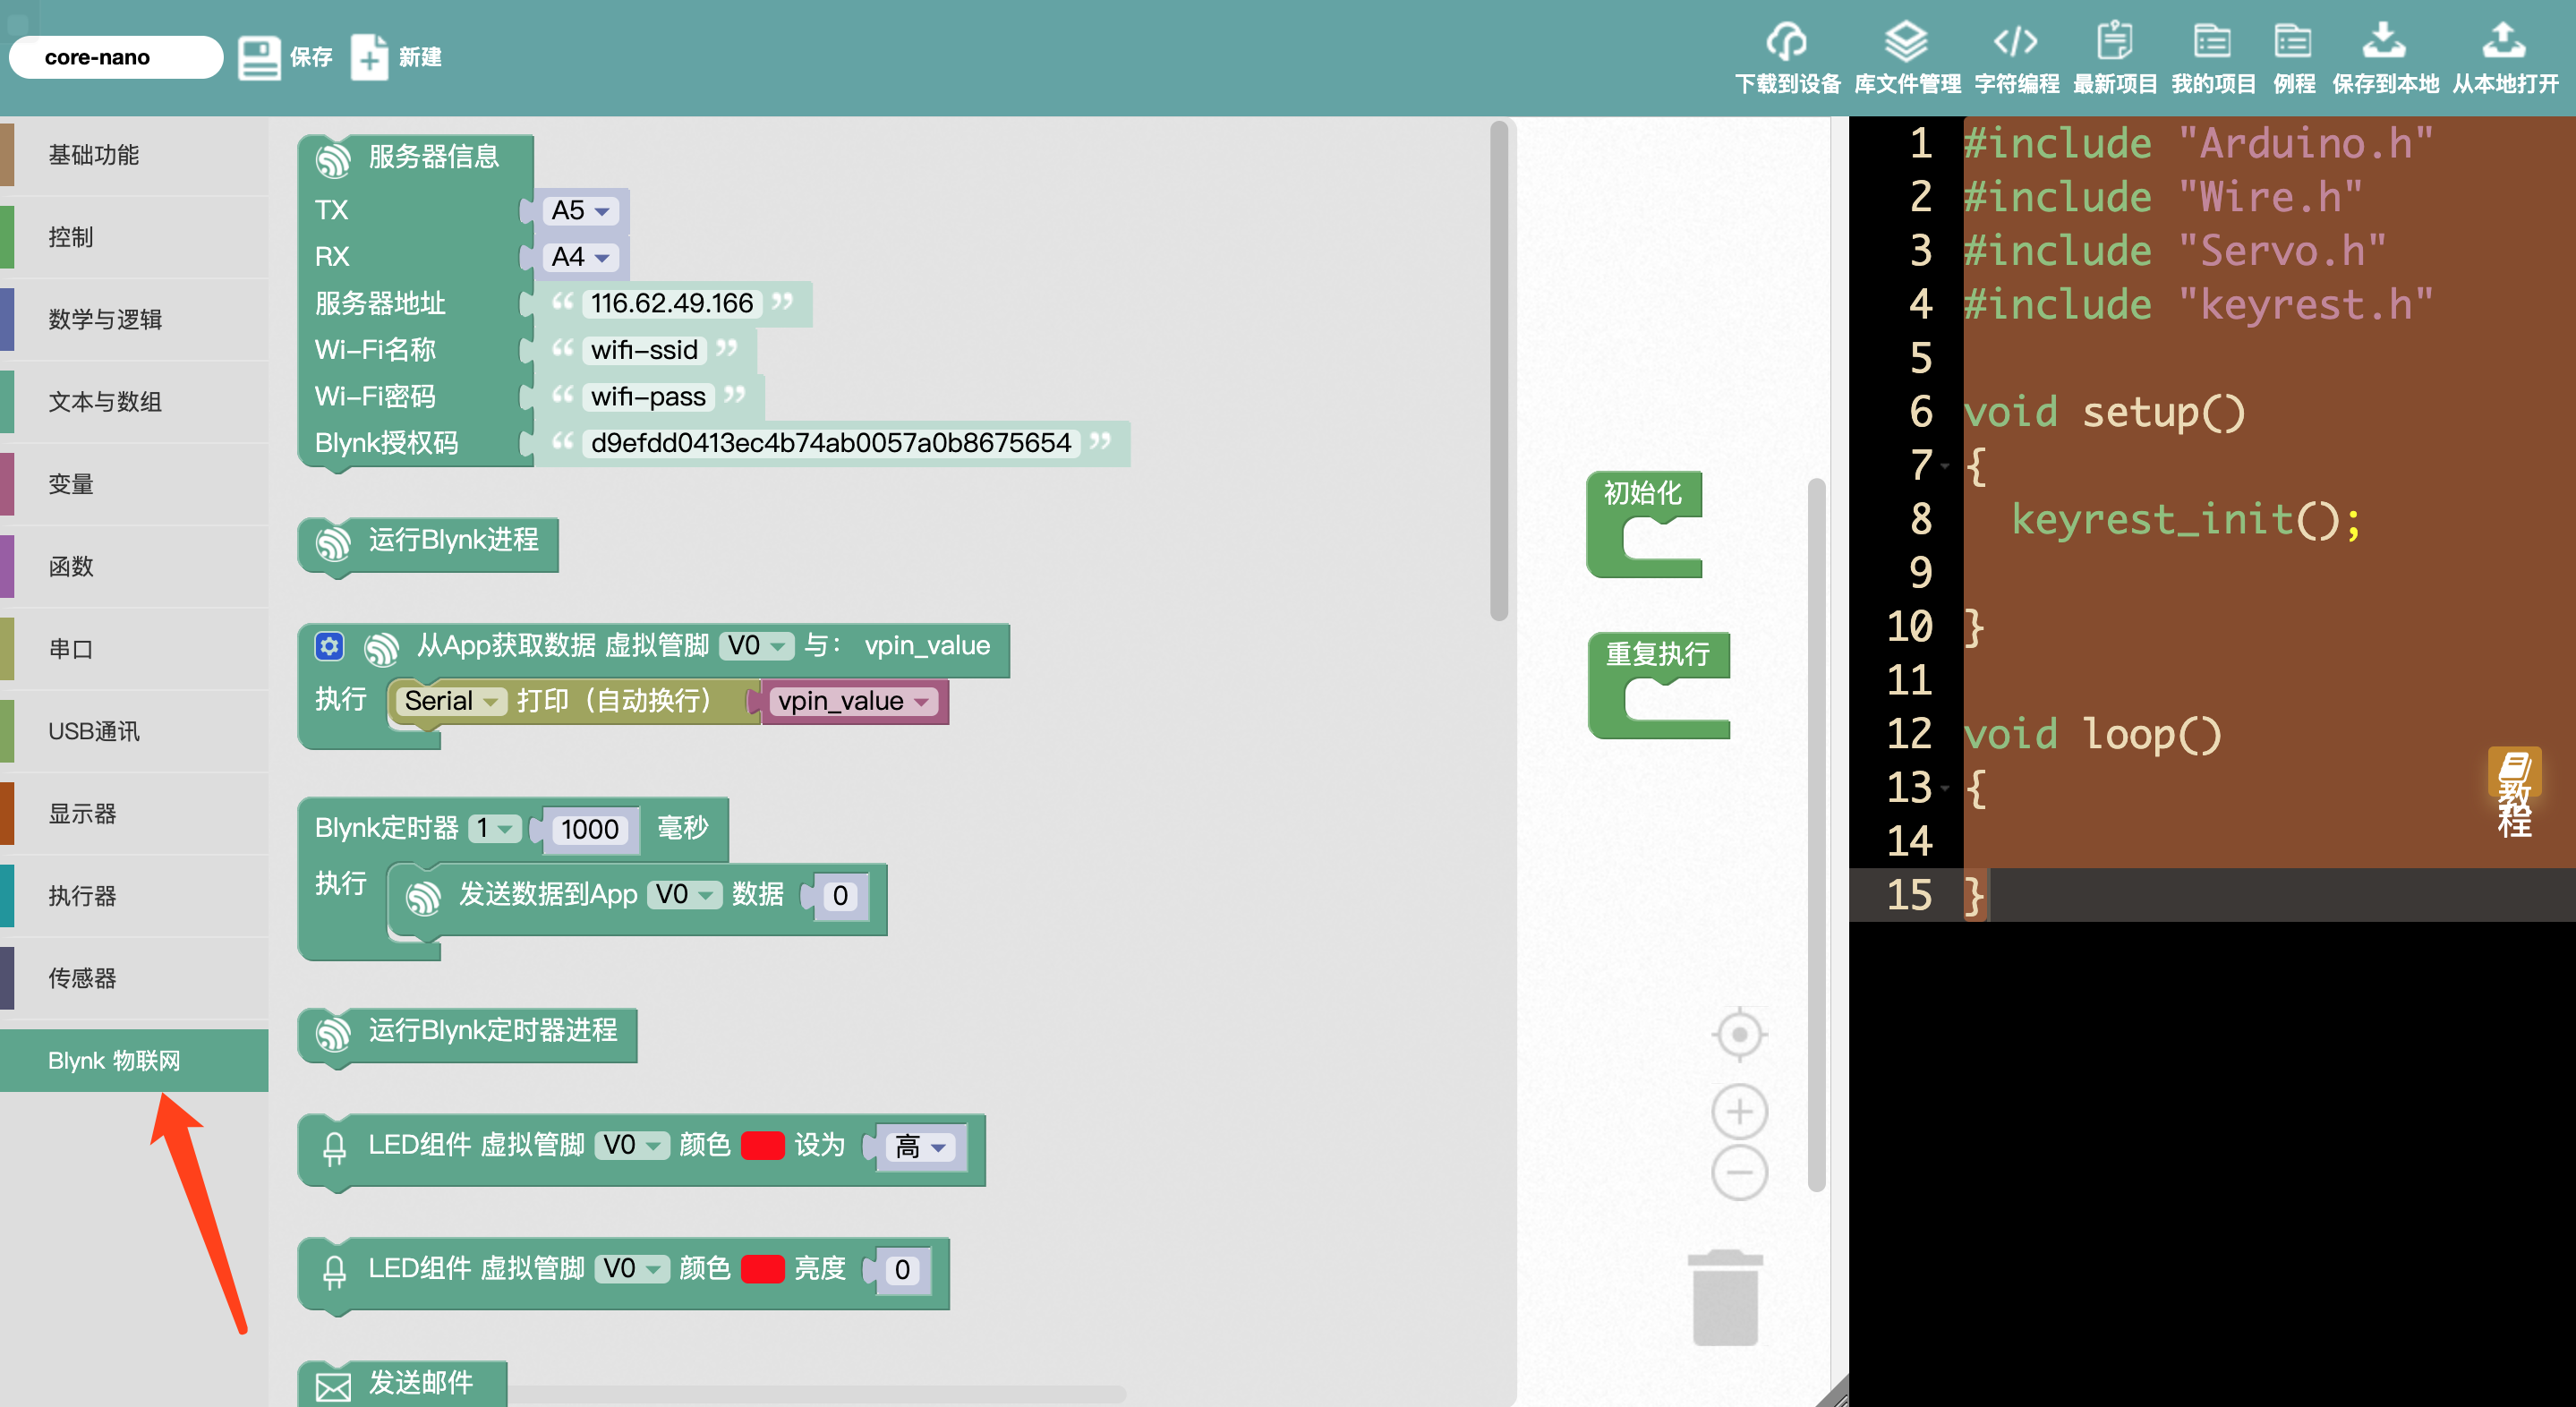Screen dimensions: 2576x1407
Task: Edit the wifi-ssid text field
Action: click(x=645, y=350)
